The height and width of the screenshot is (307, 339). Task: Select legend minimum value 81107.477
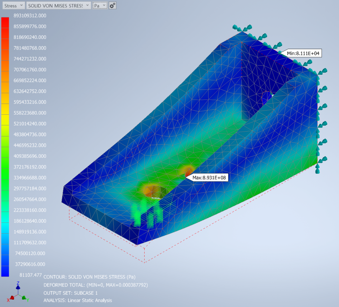click(x=32, y=275)
